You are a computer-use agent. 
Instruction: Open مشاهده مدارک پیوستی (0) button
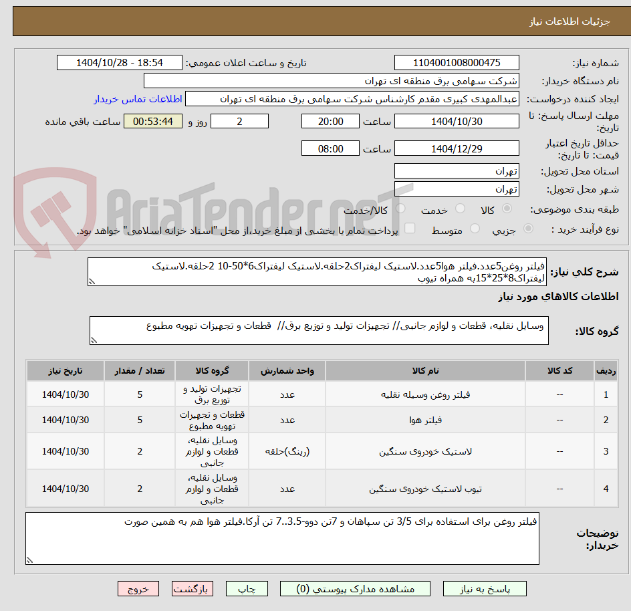tap(355, 589)
